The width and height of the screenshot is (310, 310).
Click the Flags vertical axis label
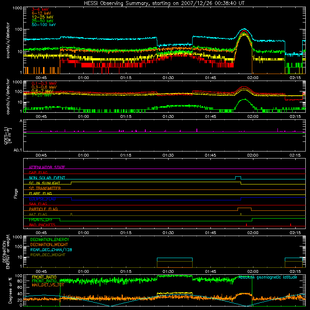(x=16, y=193)
